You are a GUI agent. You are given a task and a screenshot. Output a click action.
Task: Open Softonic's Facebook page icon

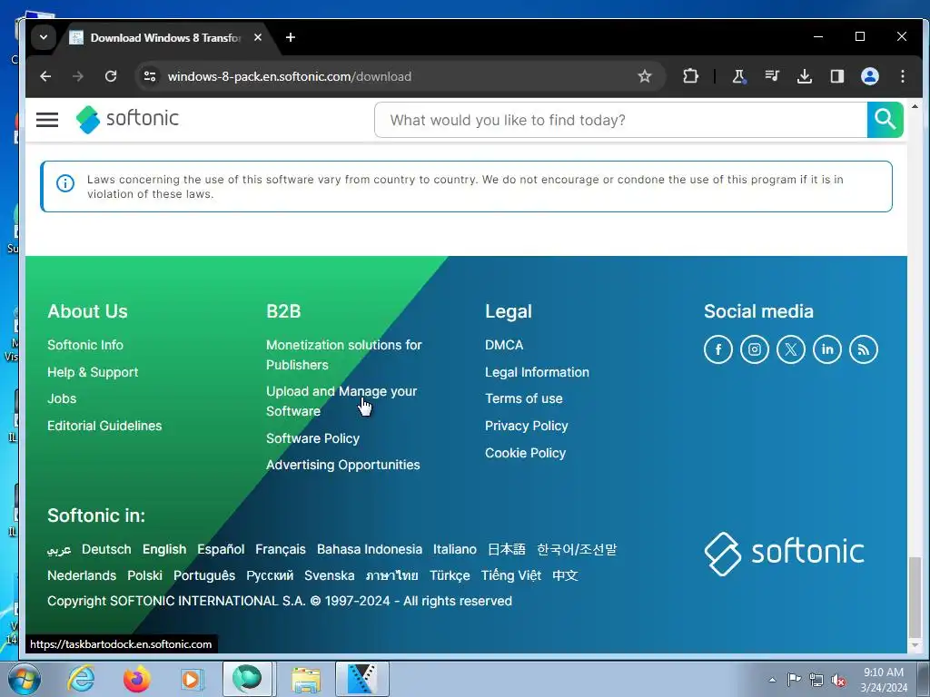[717, 349]
